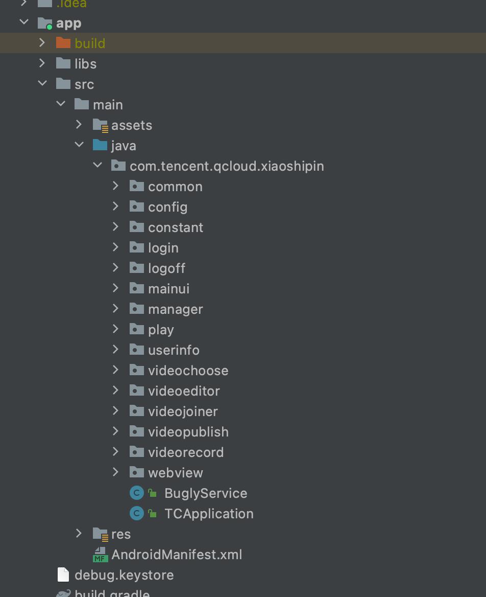
Task: Collapse the com.tencent.qcloud.xiaoshipin package
Action: pyautogui.click(x=98, y=165)
